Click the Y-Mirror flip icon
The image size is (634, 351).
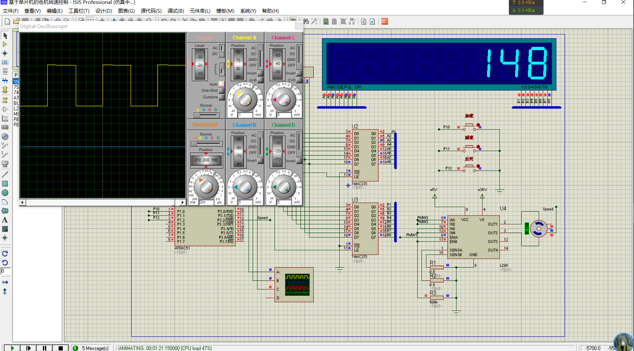click(x=5, y=292)
